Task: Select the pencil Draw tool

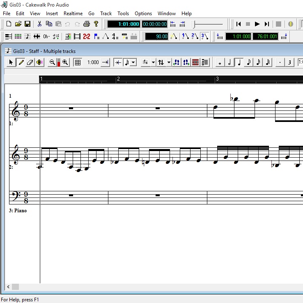Action: (21, 62)
